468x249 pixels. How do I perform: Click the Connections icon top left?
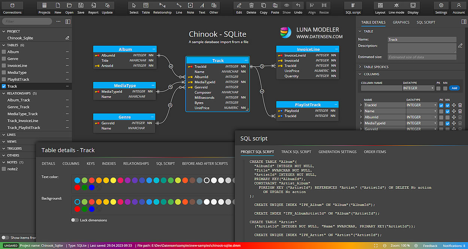pyautogui.click(x=12, y=7)
